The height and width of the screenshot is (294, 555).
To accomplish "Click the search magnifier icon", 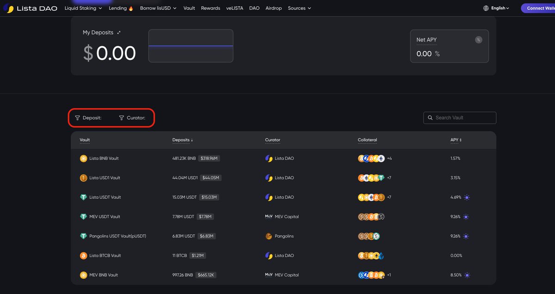I will point(430,118).
